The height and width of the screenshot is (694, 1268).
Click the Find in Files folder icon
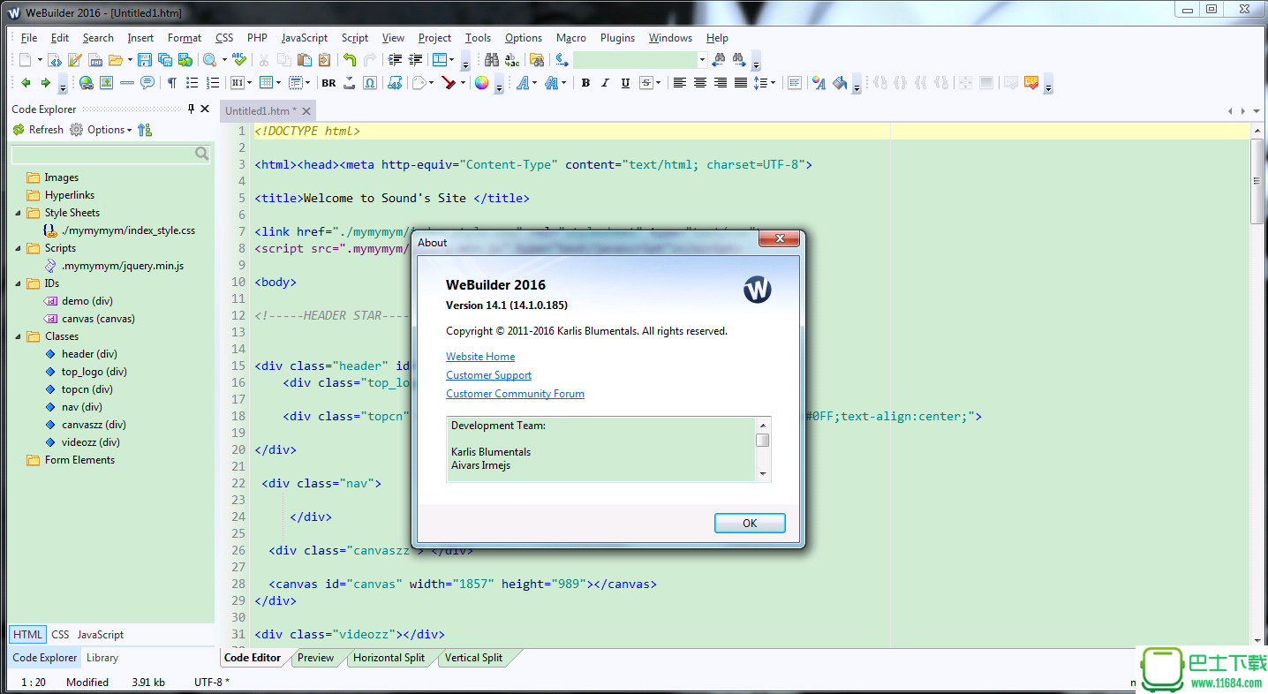pyautogui.click(x=537, y=60)
